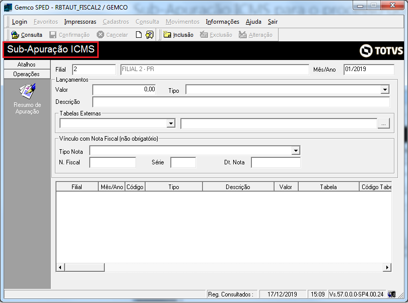This screenshot has height=303, width=408.
Task: Click the Gemco SPED title bar icon
Action: [x=8, y=7]
